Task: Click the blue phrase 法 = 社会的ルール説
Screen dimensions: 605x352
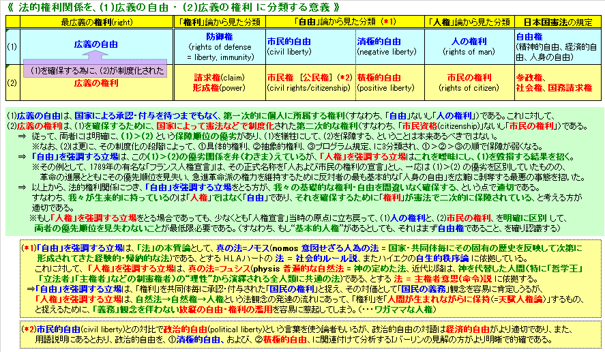Action: [x=316, y=259]
